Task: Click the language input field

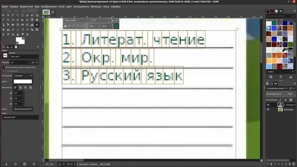Action: (20, 117)
